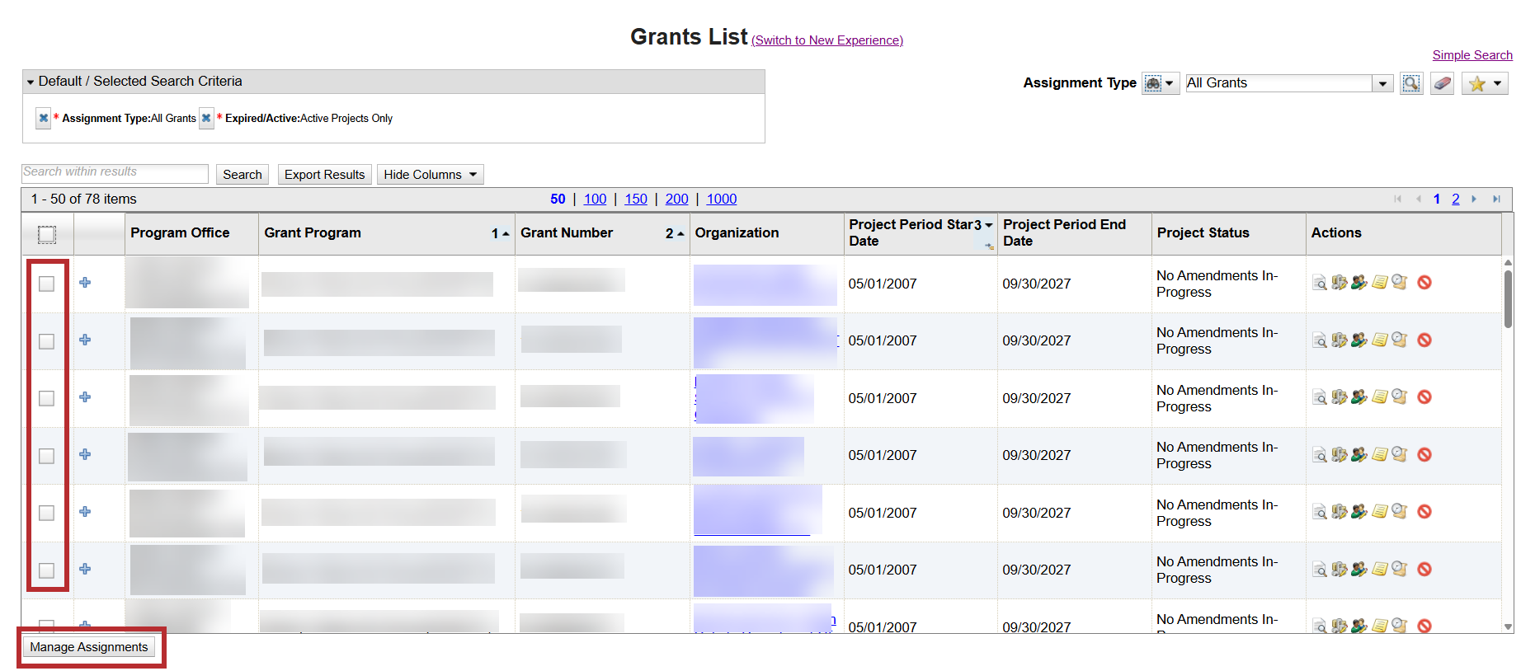Open the Hide Columns dropdown
The height and width of the screenshot is (671, 1521).
(x=430, y=175)
